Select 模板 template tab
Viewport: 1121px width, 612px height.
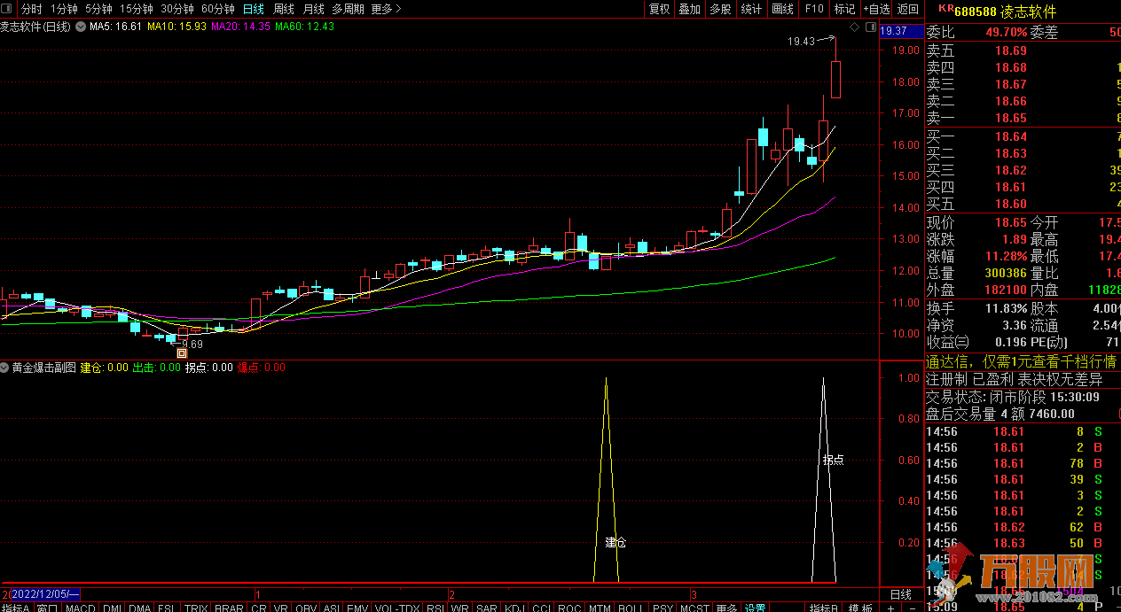tap(859, 607)
